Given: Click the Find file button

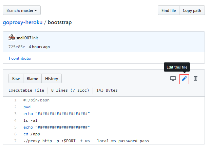Looking at the screenshot, I should pyautogui.click(x=169, y=11).
